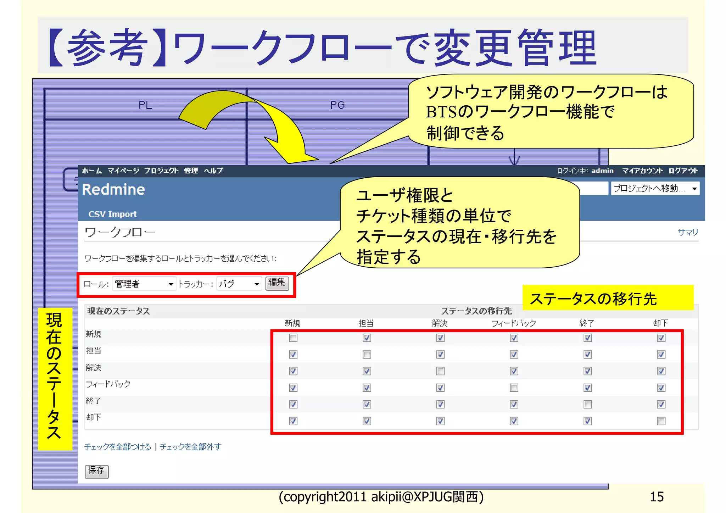This screenshot has width=726, height=513.
Task: Toggle 担当 row 新規 column checkbox
Action: (293, 355)
